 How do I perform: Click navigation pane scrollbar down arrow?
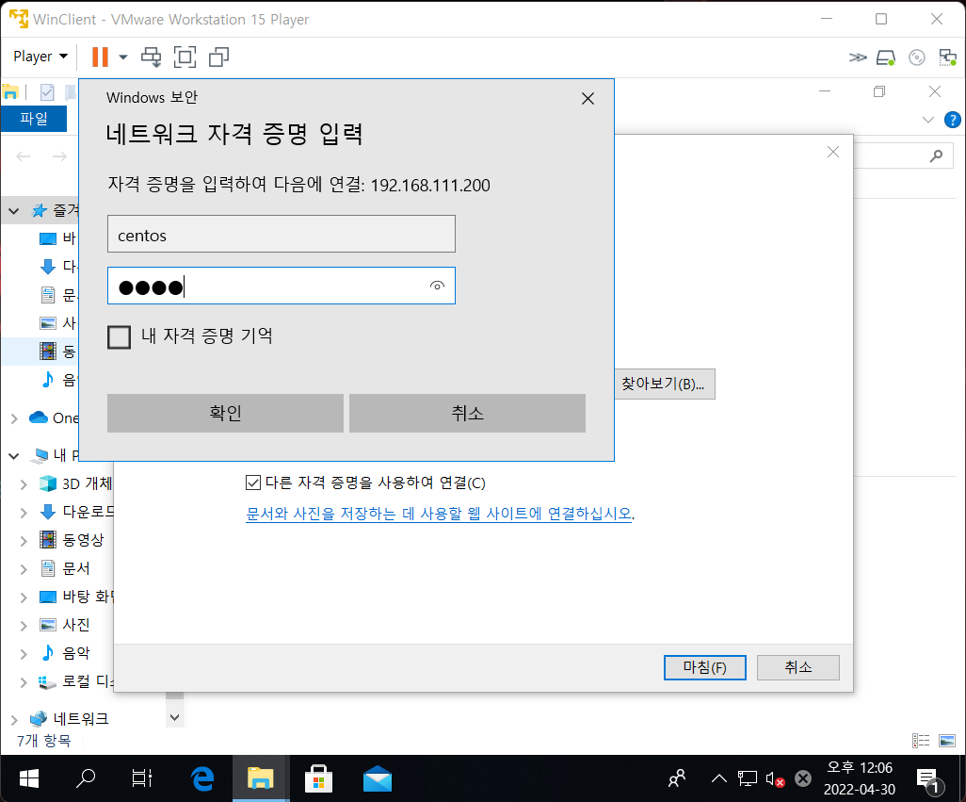point(174,717)
